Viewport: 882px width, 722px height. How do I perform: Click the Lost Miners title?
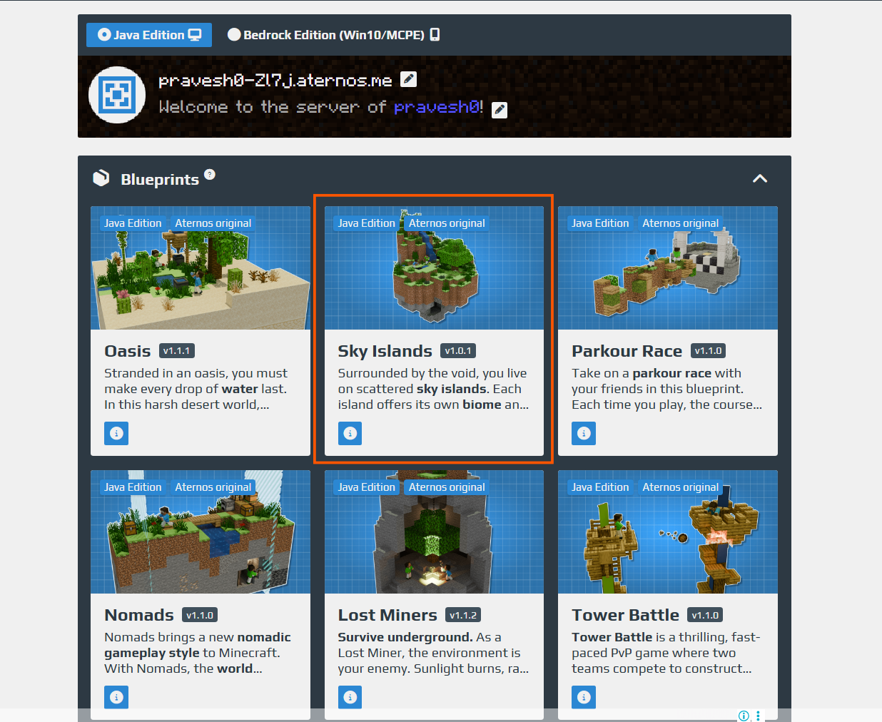pos(387,615)
